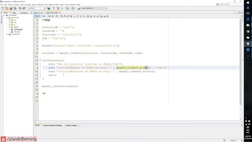Toggle Highlight Search in editor toolbar
This screenshot has height=142, width=252.
pos(71,16)
